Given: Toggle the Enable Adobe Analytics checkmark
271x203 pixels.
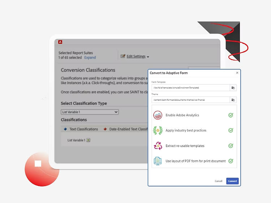Looking at the screenshot, I should tap(231, 115).
